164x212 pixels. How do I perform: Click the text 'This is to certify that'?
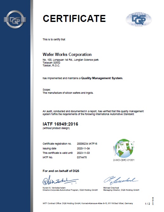pos(54,39)
